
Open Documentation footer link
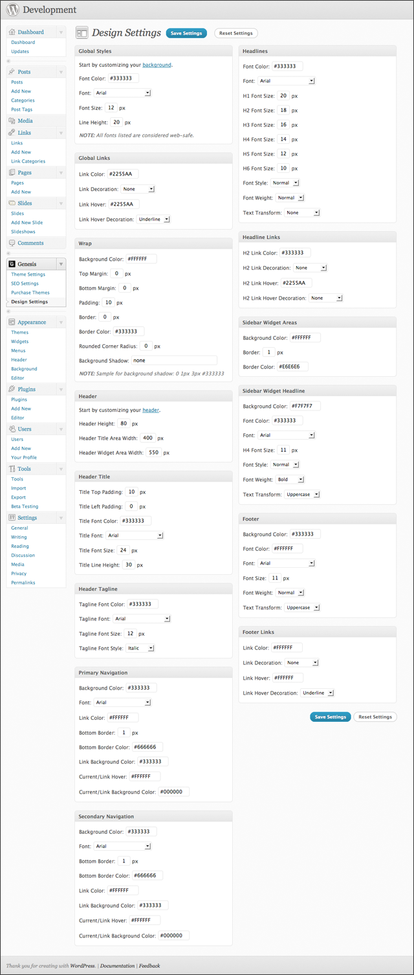tap(118, 966)
